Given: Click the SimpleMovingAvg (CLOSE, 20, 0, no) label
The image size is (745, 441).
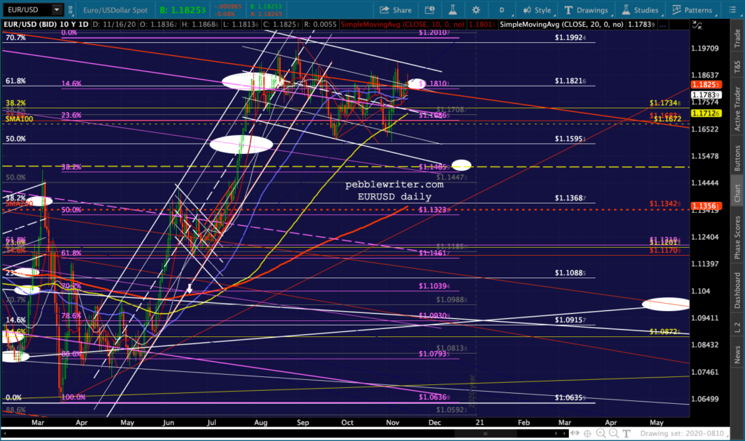Looking at the screenshot, I should pyautogui.click(x=562, y=24).
